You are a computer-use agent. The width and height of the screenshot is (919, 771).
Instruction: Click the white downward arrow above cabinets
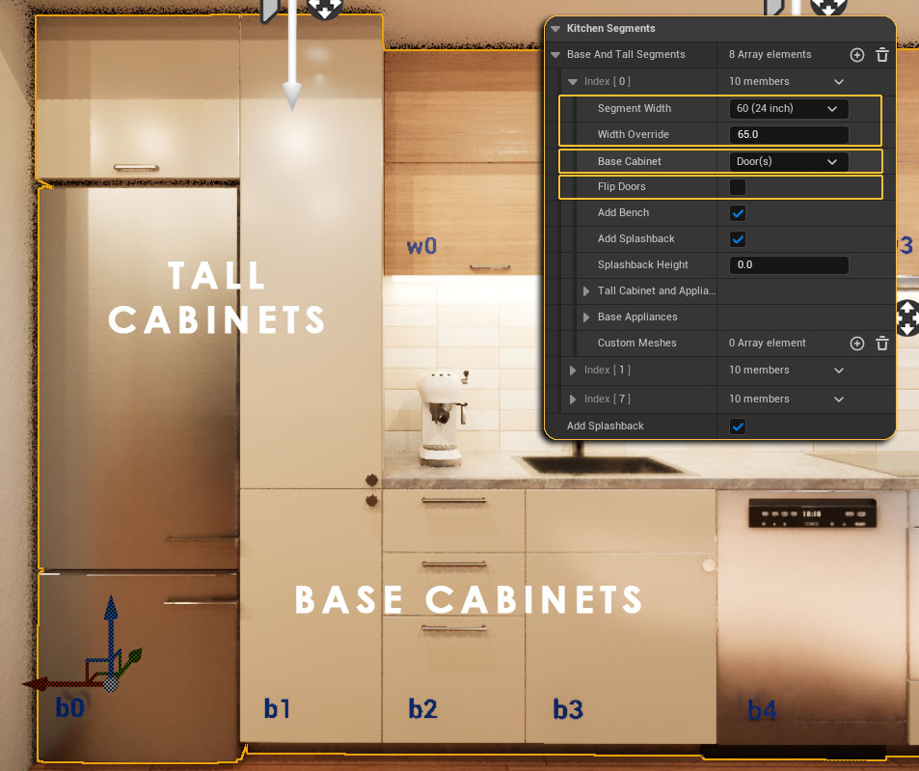pyautogui.click(x=292, y=92)
